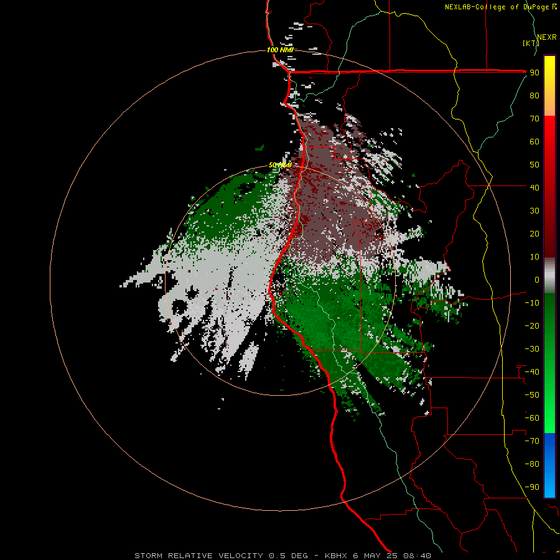Click the gray zero-velocity segment of the scale

[549, 276]
